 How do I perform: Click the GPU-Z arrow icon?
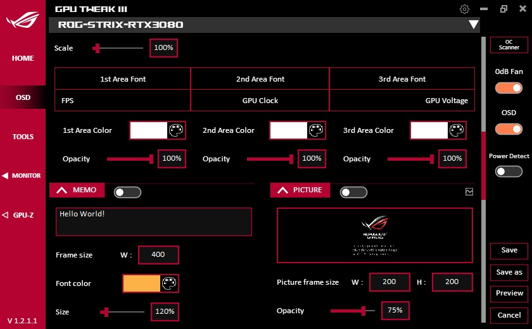click(5, 215)
